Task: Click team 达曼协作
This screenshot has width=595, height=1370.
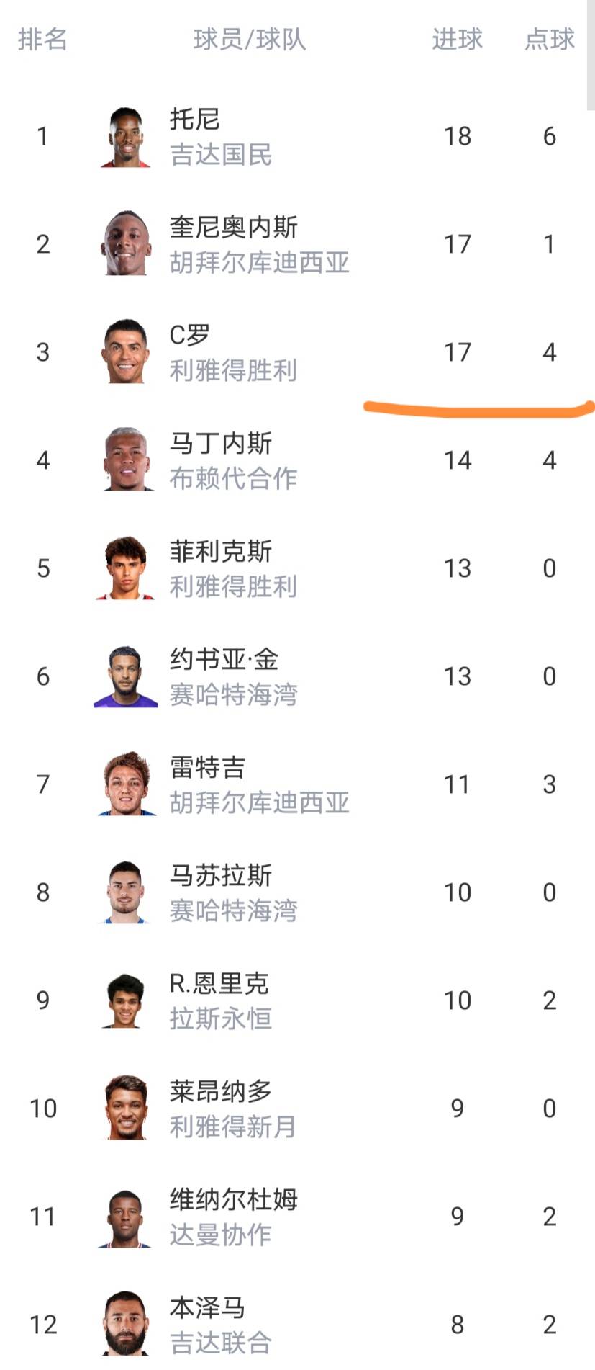Action: [221, 1235]
